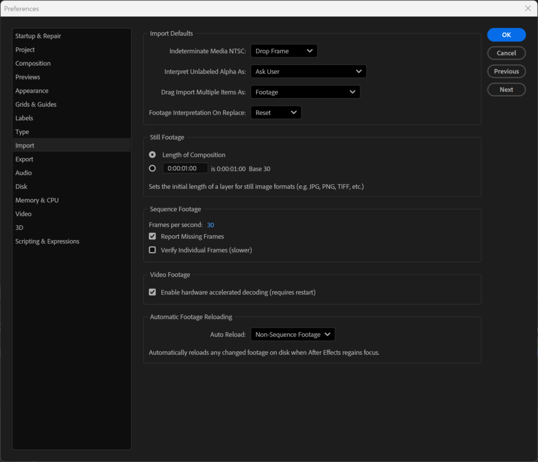Click the Frames per second value 30

click(x=210, y=225)
